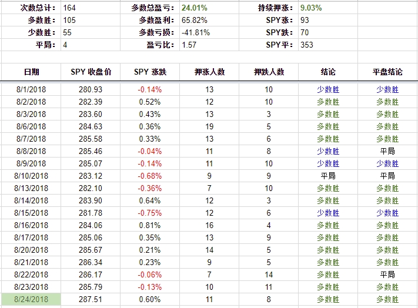Viewport: 418px width, 308px height.
Task: Click the SPY平 value 353
Action: click(307, 45)
